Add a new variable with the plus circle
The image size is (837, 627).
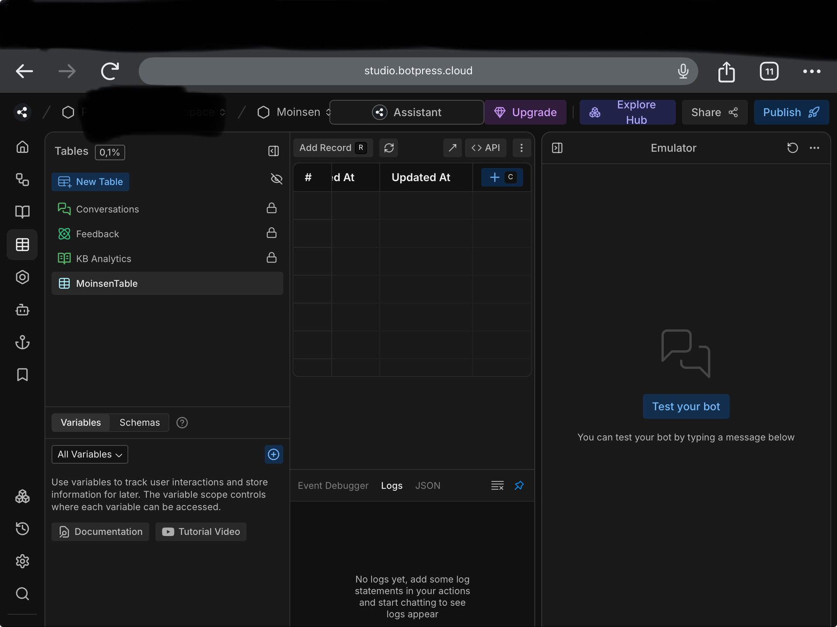click(274, 455)
